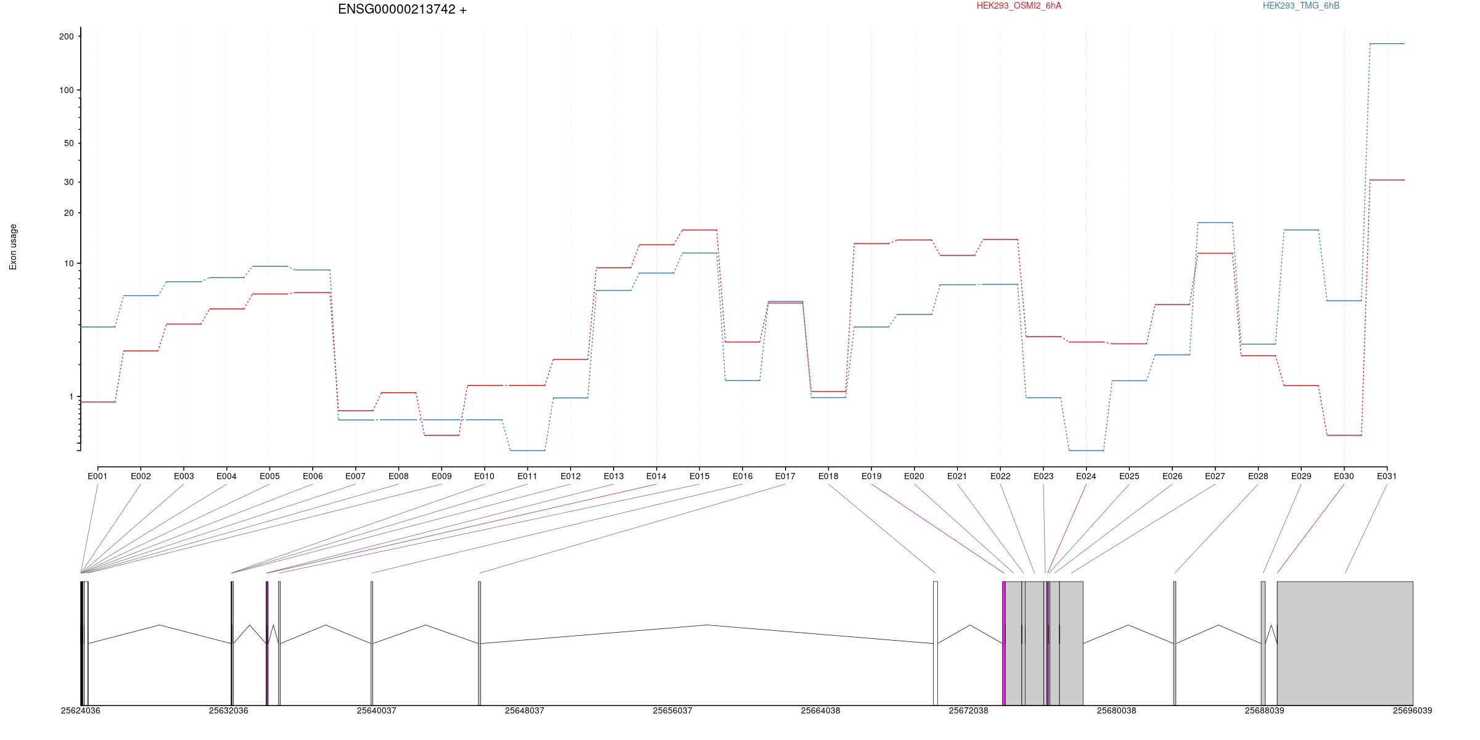Screen dimensions: 1480x740
Task: Click the Exon usage axis label
Action: coord(13,247)
